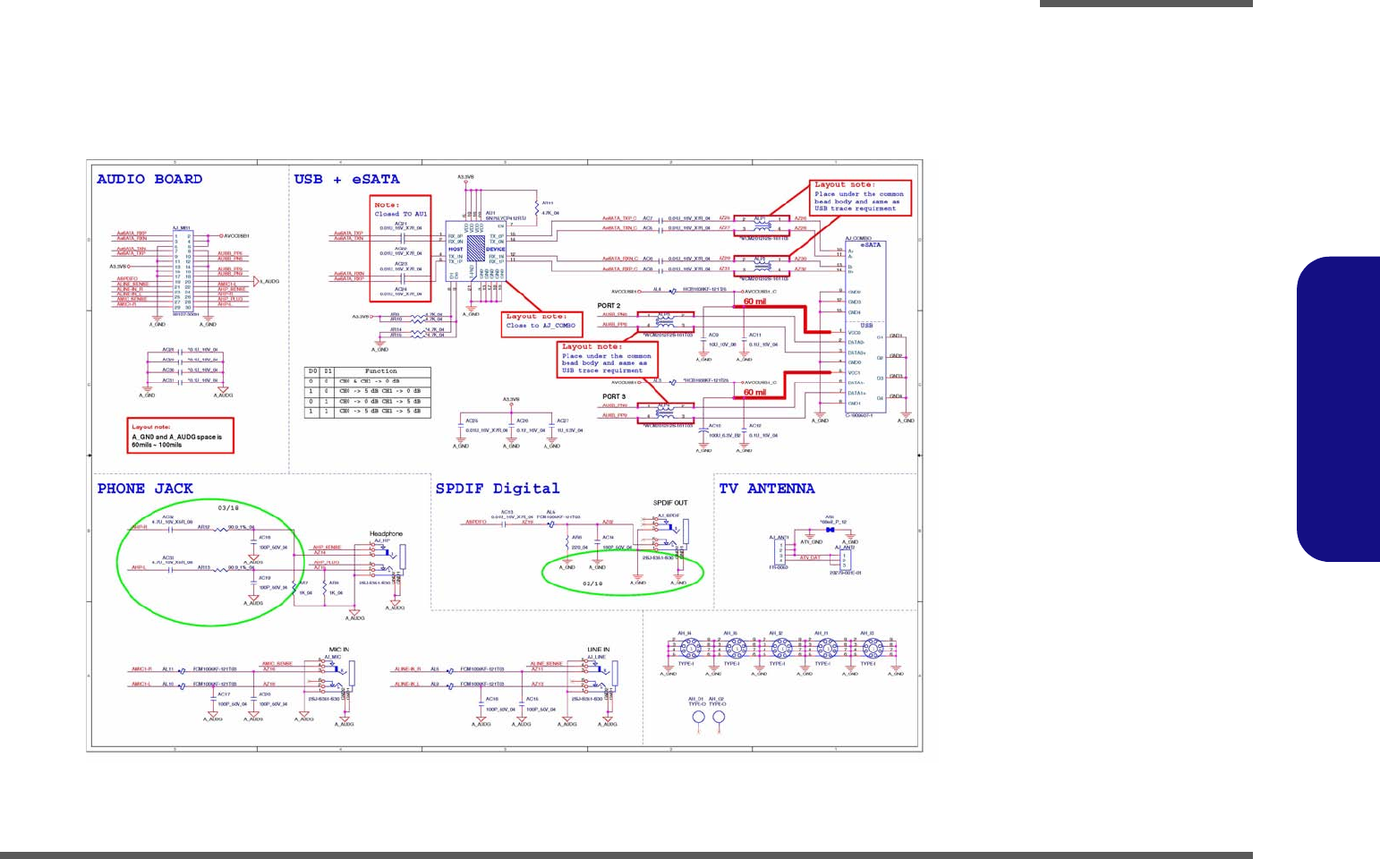Click the TV ANTENNA section title
Screen dimensions: 1380x859
click(767, 489)
